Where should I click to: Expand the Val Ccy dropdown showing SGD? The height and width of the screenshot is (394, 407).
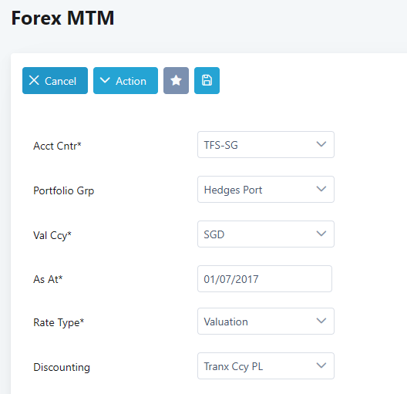click(x=266, y=234)
